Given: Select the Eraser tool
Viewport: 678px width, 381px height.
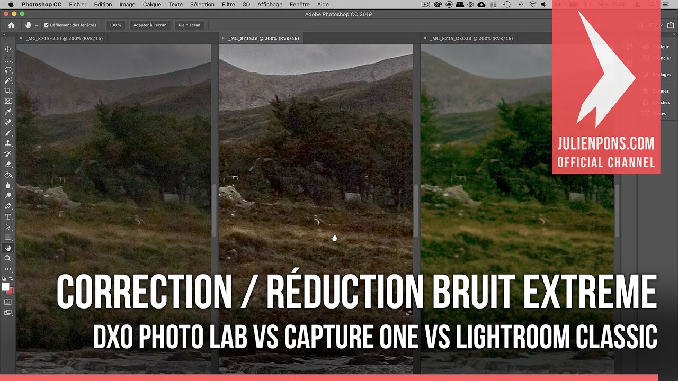Looking at the screenshot, I should pos(8,164).
